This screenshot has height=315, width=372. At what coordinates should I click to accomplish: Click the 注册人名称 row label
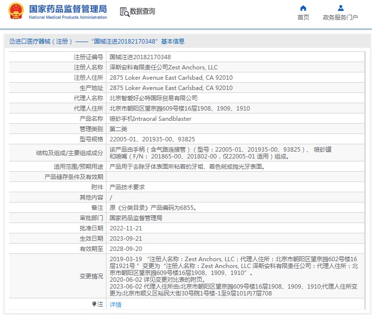88,67
